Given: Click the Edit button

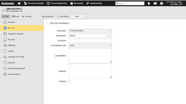Looking at the screenshot, I should pyautogui.click(x=6, y=16).
